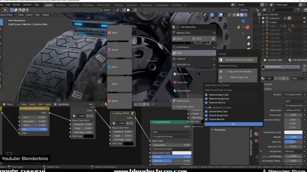
Task: Click the Plastic category icon
Action: coord(109,50)
